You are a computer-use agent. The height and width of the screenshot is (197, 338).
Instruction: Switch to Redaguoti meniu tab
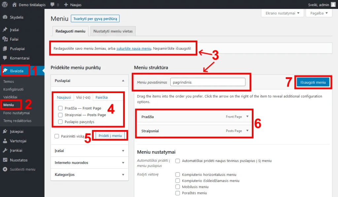[x=71, y=31]
